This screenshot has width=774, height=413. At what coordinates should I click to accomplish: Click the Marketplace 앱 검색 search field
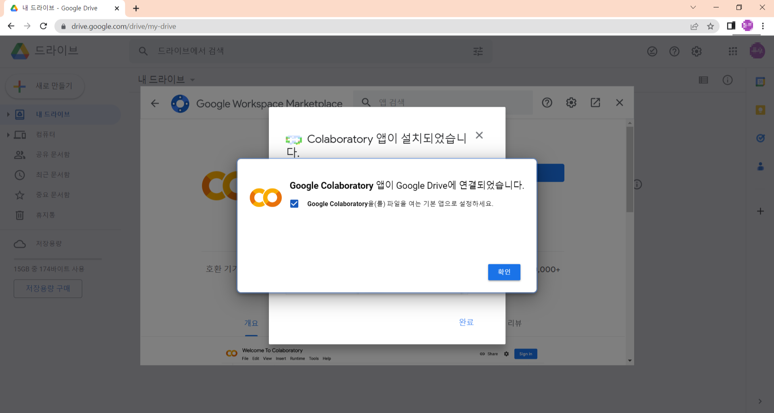443,102
